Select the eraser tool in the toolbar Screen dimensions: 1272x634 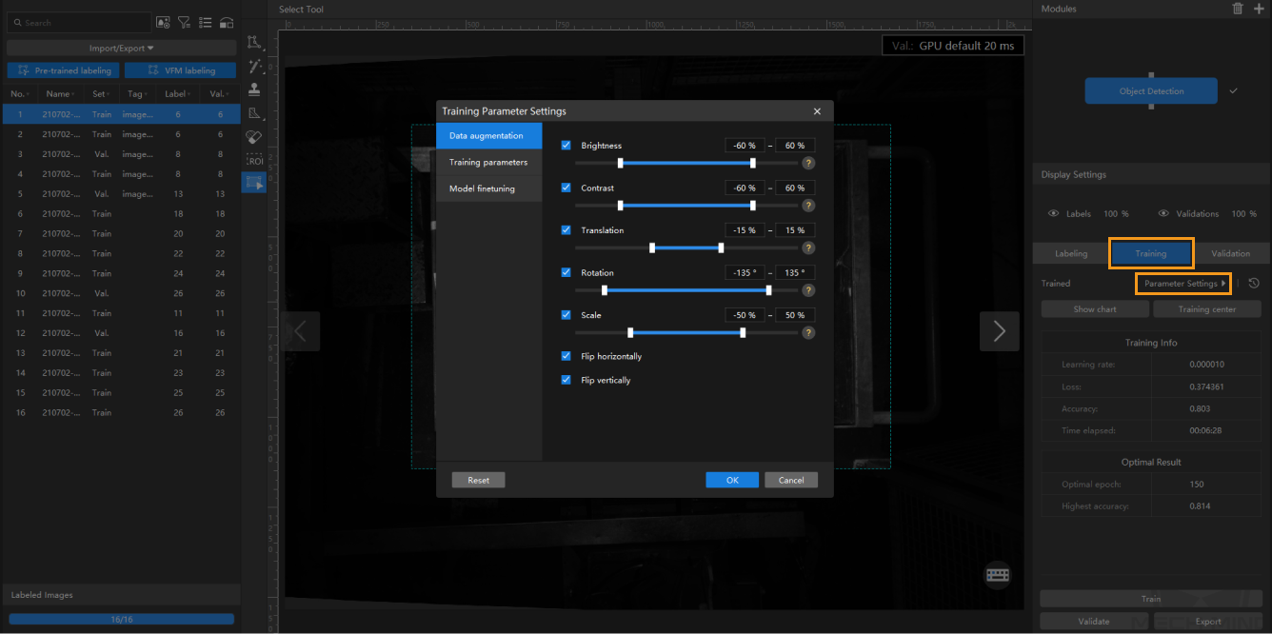254,137
